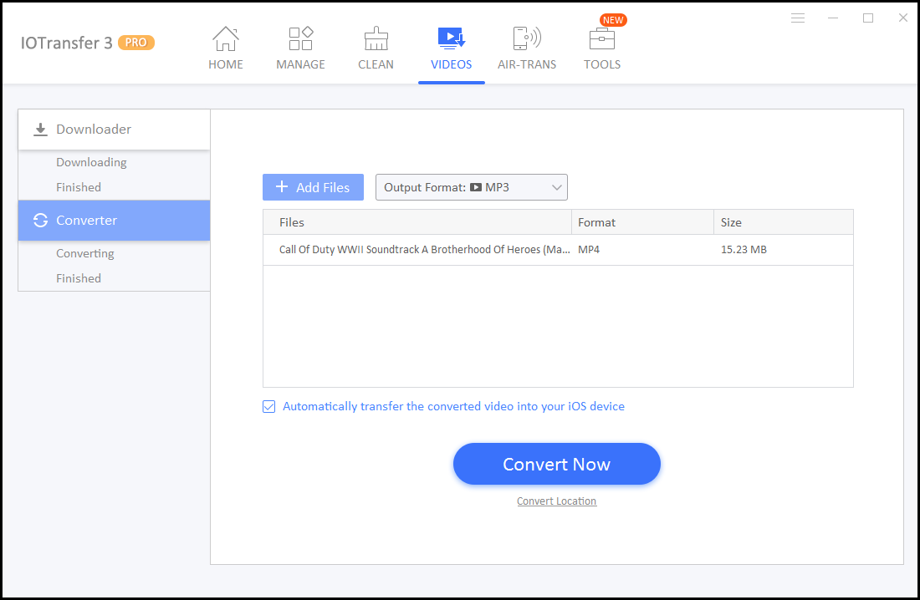
Task: Open Converting list under Converter
Action: (85, 253)
